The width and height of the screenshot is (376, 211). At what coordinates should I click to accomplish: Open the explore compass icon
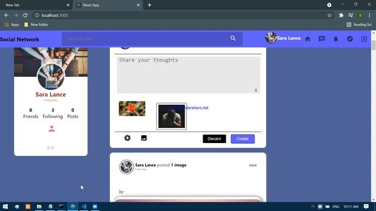(350, 39)
